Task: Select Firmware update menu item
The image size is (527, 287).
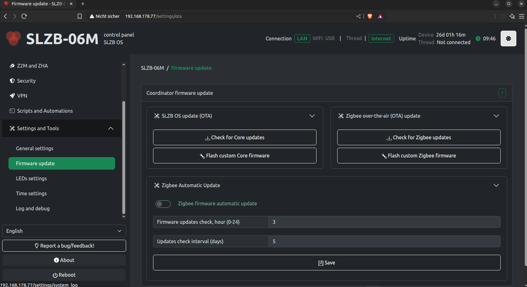Action: click(62, 163)
